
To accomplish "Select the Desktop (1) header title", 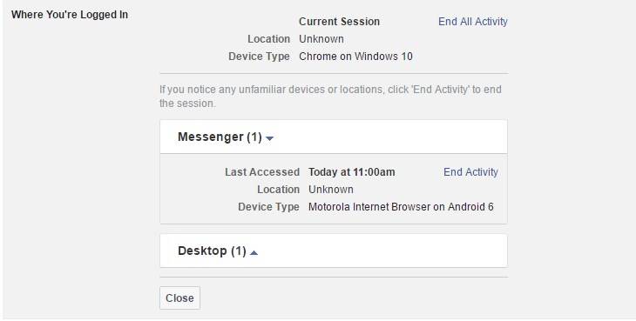I will pos(212,251).
